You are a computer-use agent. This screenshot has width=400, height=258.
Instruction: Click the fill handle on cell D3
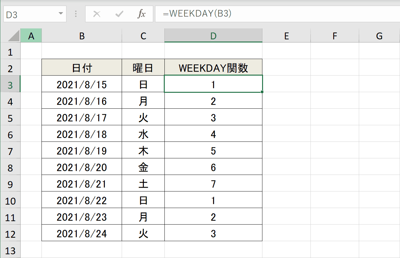262,92
